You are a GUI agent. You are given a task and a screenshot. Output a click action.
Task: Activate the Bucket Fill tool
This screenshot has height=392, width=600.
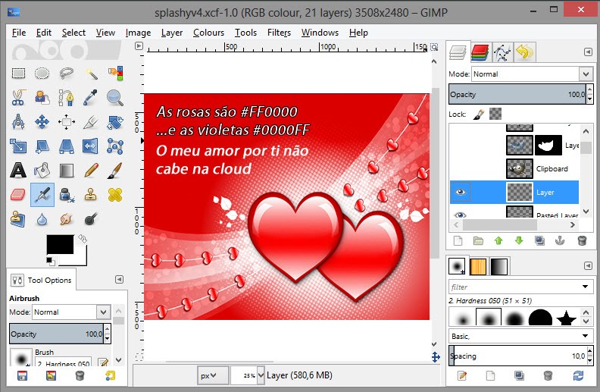[x=42, y=170]
